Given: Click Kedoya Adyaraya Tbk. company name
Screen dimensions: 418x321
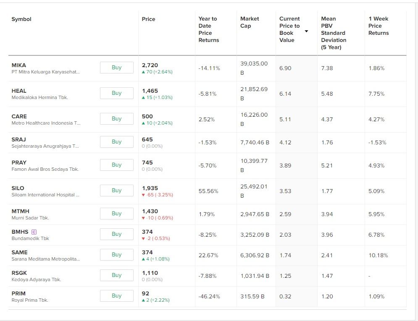Looking at the screenshot, I should 36,279.
